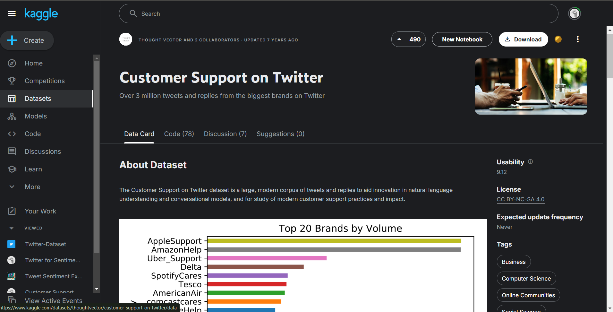Screen dimensions: 613x312
Task: Click the New Notebook button
Action: pos(462,39)
